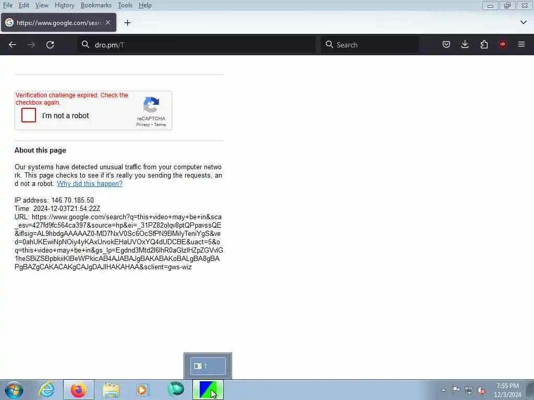534x400 pixels.
Task: Click the muted volume tray icon
Action: 481,390
